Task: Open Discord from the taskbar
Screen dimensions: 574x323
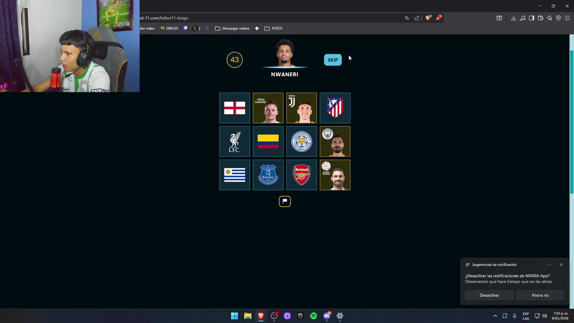Action: coord(327,316)
